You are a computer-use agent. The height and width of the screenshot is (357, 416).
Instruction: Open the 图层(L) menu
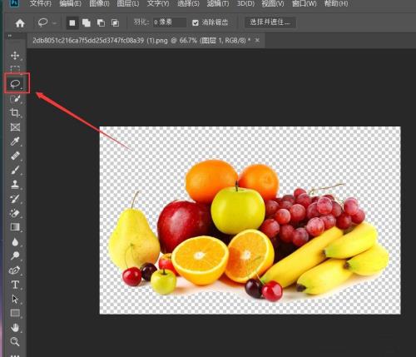pyautogui.click(x=128, y=3)
